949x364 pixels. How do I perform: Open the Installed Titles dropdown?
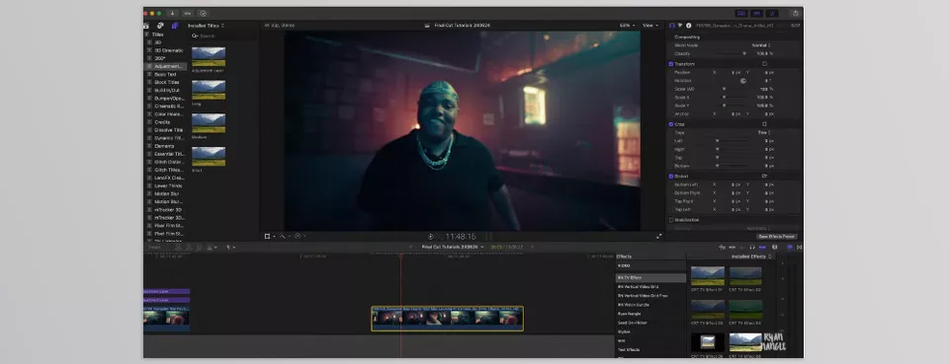tap(206, 26)
